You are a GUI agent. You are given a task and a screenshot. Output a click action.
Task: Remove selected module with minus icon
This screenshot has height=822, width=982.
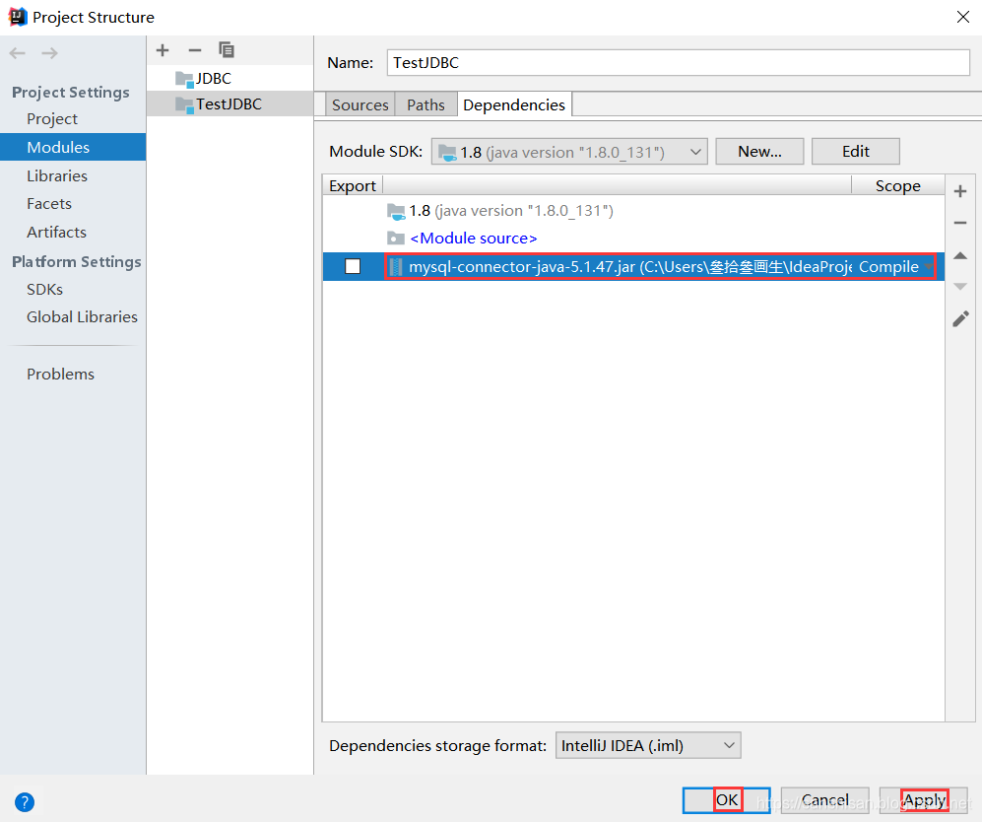[x=195, y=50]
